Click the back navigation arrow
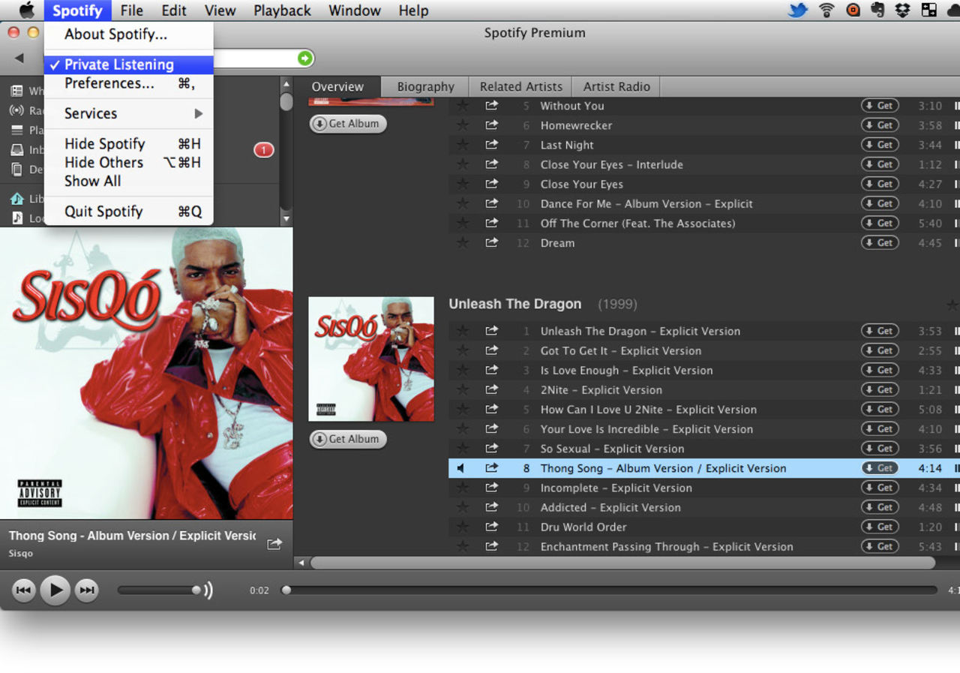Image resolution: width=960 pixels, height=673 pixels. coord(19,59)
